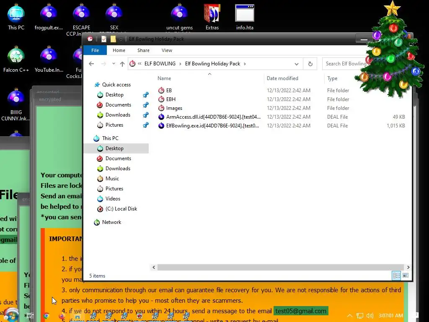The image size is (429, 322).
Task: Click the volume icon in system tray
Action: (x=370, y=316)
